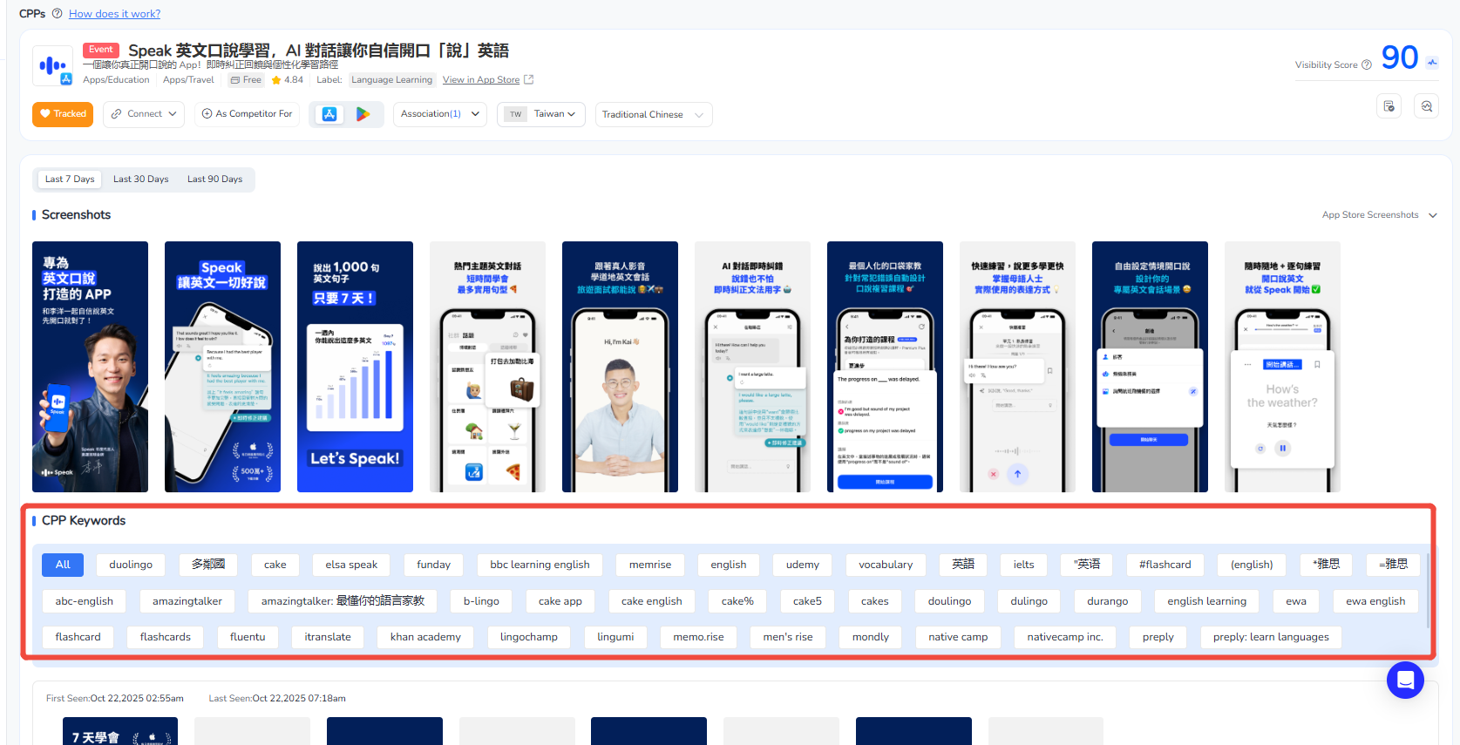Open the Visibility Score trend chart icon
The height and width of the screenshot is (745, 1460).
pyautogui.click(x=1432, y=62)
